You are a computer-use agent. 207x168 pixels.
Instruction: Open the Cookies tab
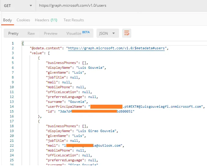(x=23, y=20)
